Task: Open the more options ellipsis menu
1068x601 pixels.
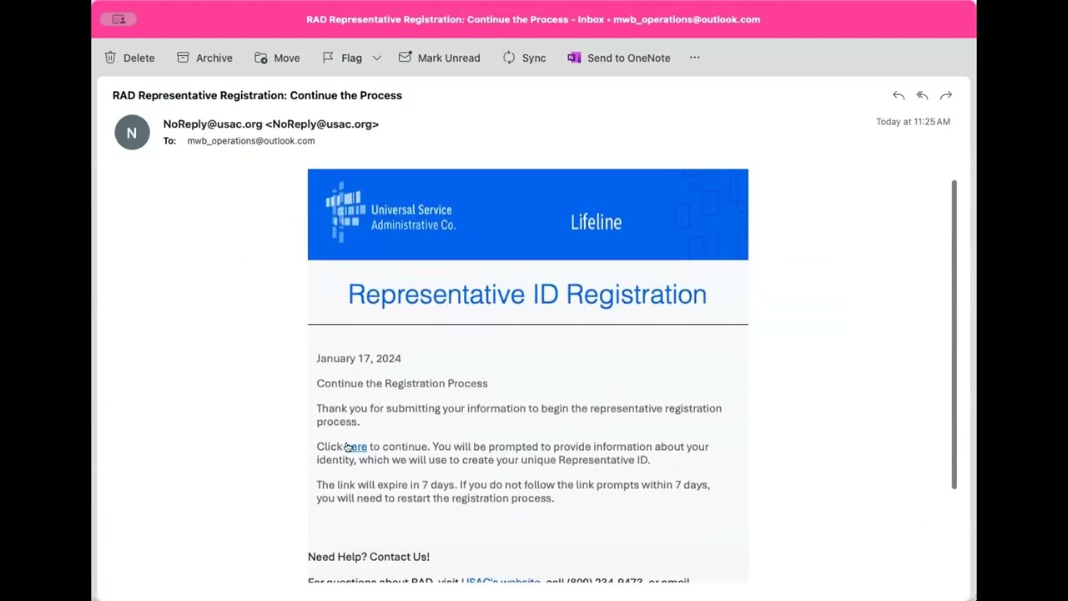Action: click(x=694, y=58)
